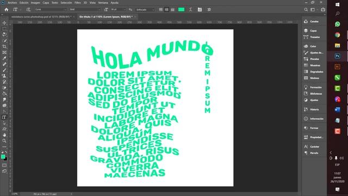
Task: Change the screen mode icon
Action: click(x=4, y=171)
